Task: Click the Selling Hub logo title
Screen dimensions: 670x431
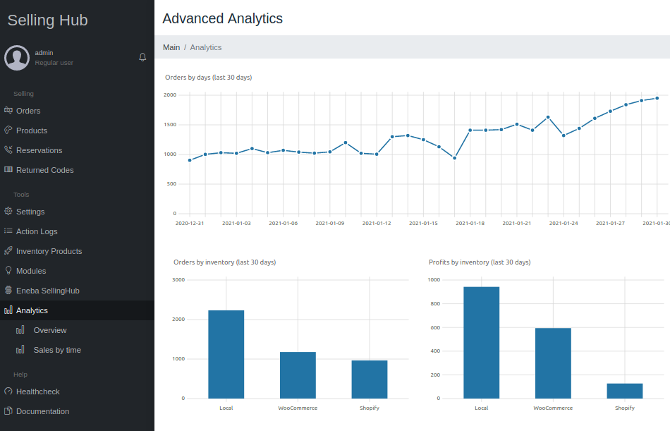Action: coord(47,20)
